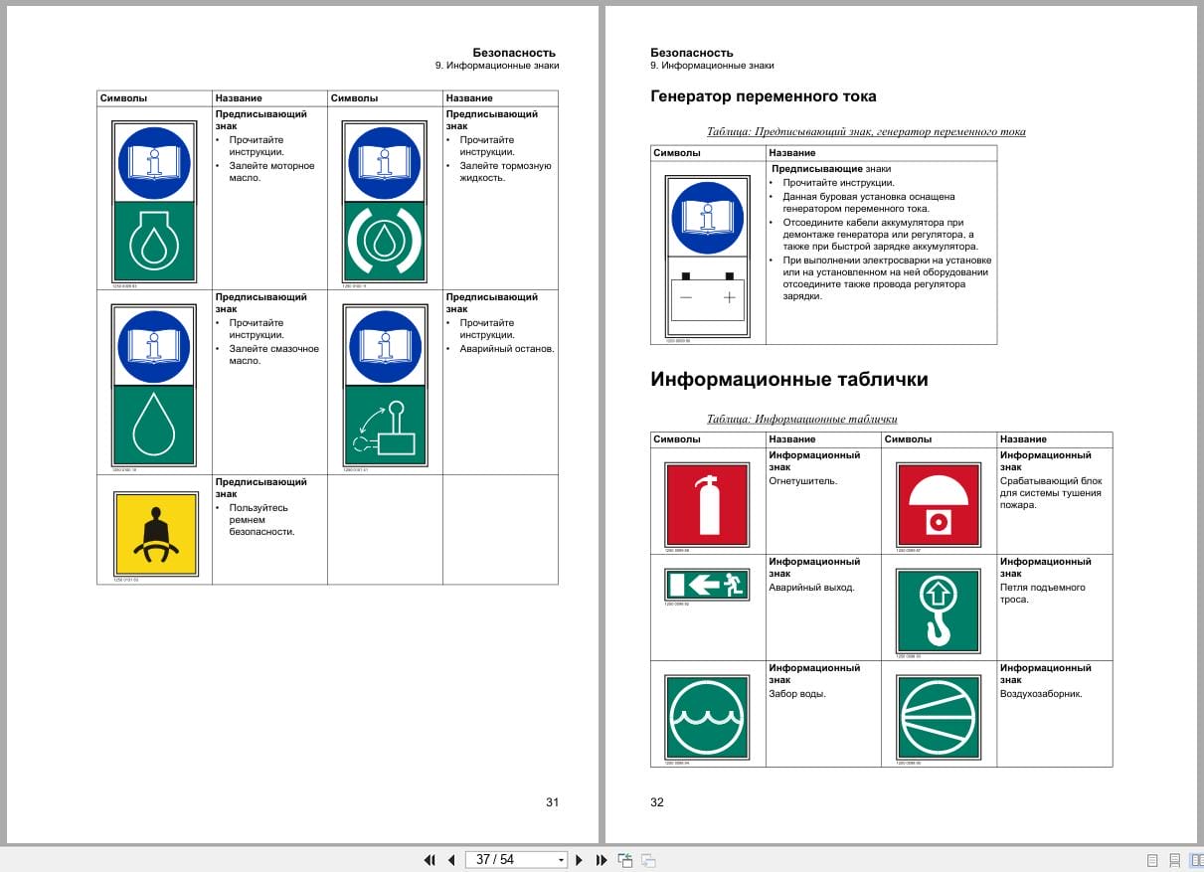Click the engine oil sign image

[x=154, y=203]
